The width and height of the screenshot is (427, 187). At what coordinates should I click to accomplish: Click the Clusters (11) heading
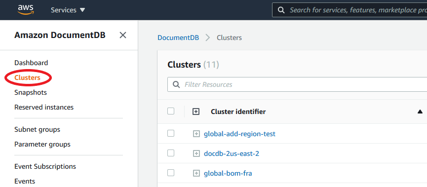pyautogui.click(x=194, y=65)
